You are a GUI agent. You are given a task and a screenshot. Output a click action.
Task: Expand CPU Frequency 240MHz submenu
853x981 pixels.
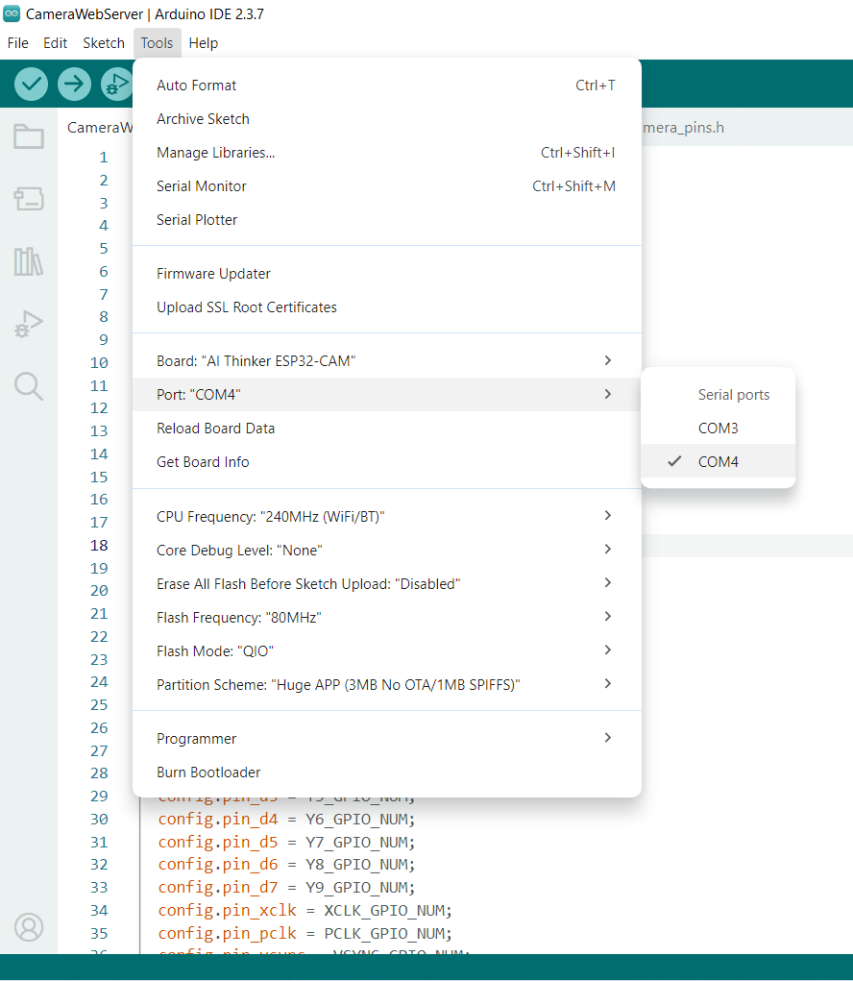(x=387, y=517)
